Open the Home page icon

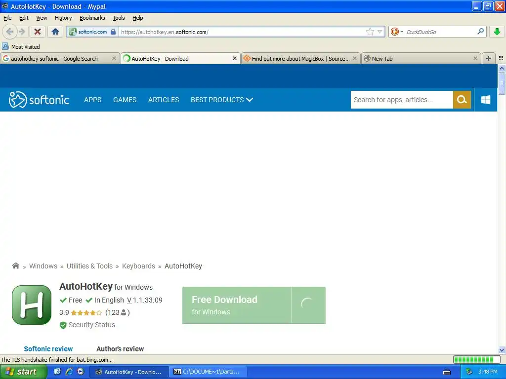(55, 32)
